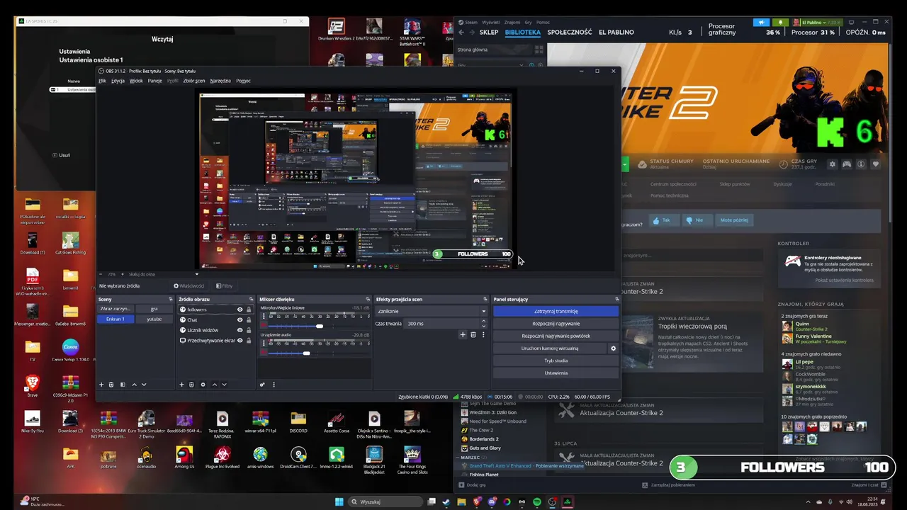The image size is (907, 510).
Task: Toggle visibility of Licznik widzów source
Action: (240, 330)
